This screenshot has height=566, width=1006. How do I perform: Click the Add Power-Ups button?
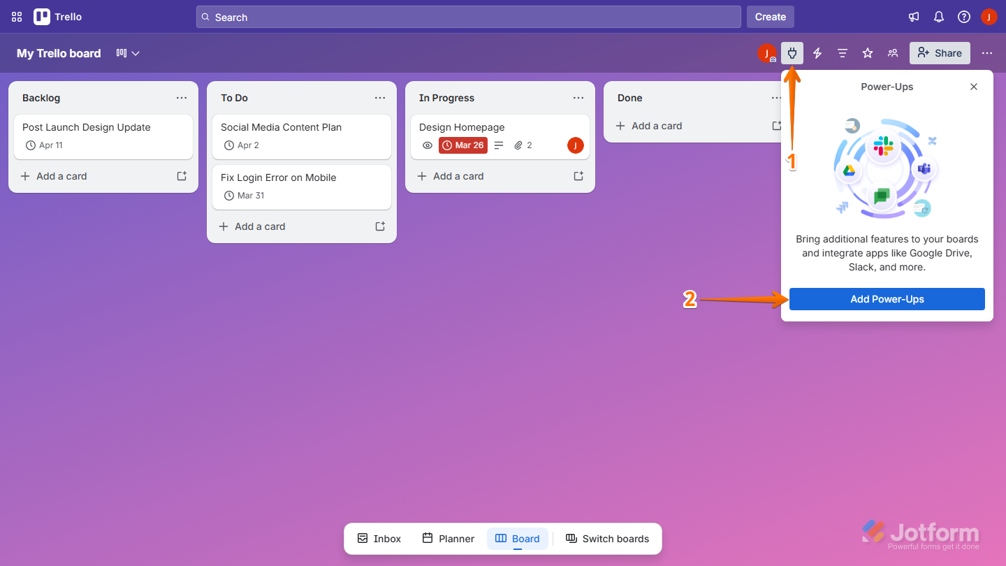point(887,299)
